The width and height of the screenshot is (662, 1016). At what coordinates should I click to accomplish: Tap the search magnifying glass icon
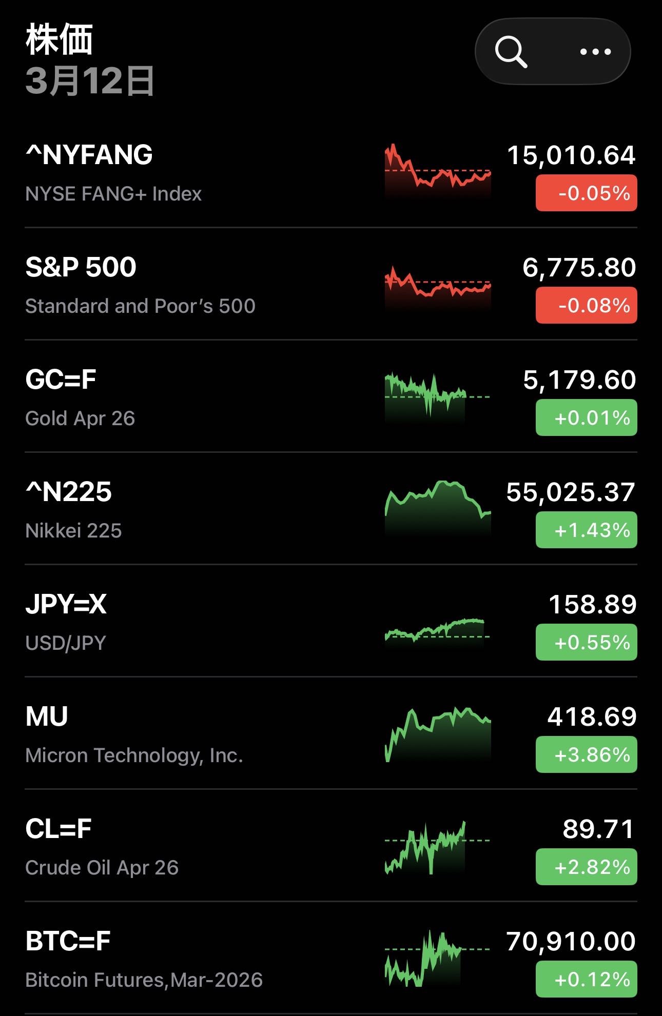click(x=511, y=52)
